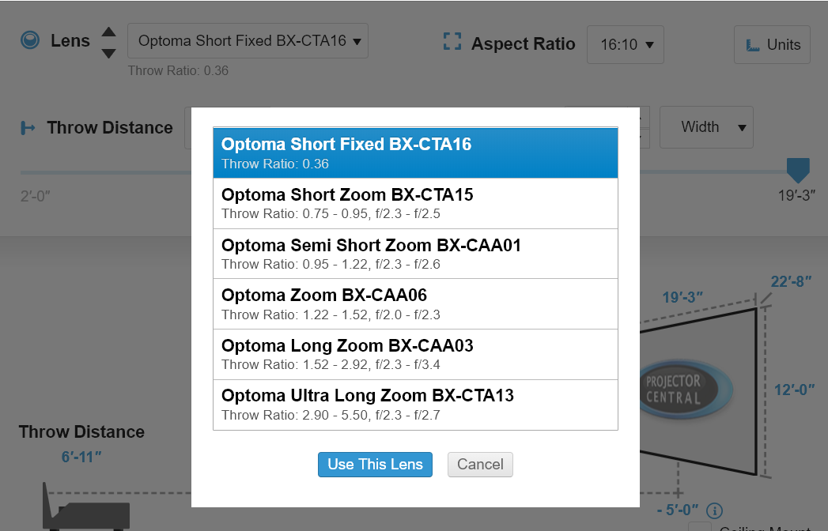Image resolution: width=828 pixels, height=531 pixels.
Task: Click the Aspect Ratio brackets icon
Action: point(452,41)
